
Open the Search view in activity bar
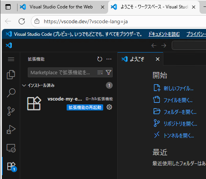click(x=11, y=93)
